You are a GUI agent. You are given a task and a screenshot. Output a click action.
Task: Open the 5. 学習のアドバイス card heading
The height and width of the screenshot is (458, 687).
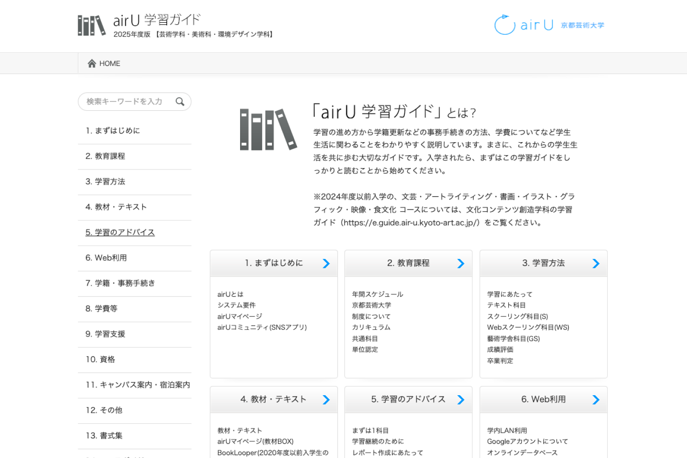click(409, 399)
